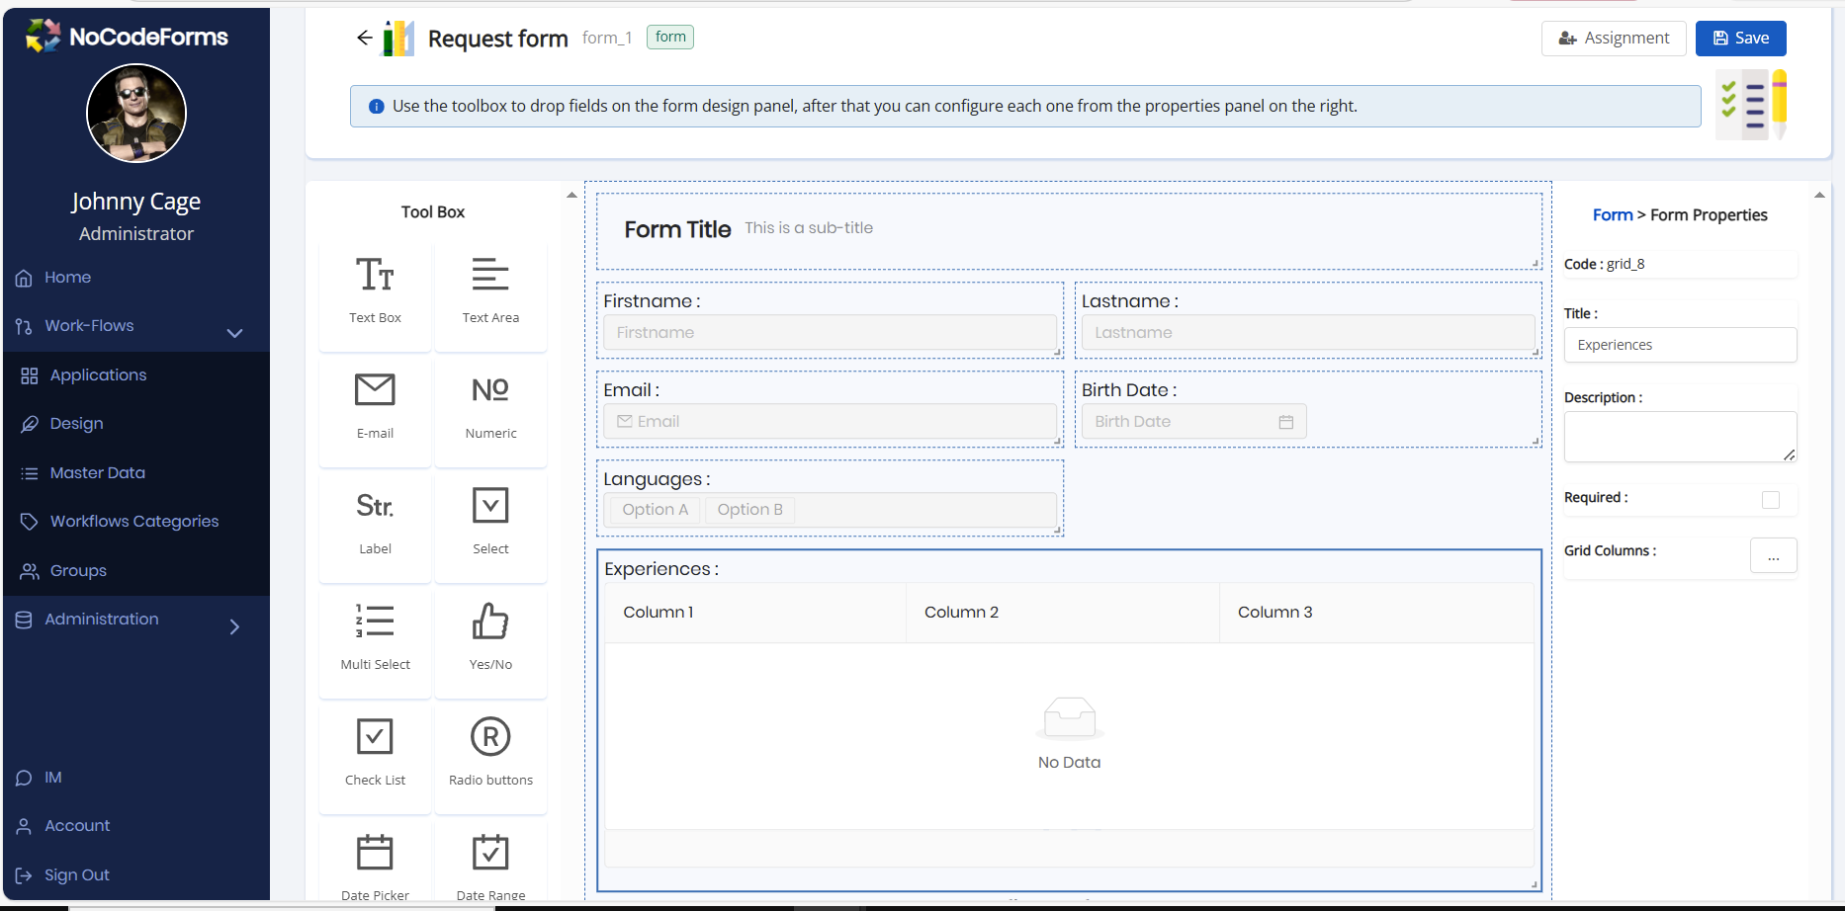
Task: Click the Description text area
Action: (1679, 436)
